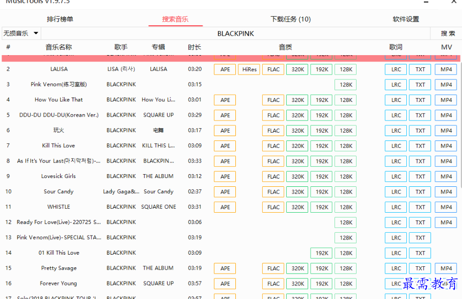The height and width of the screenshot is (299, 462).
Task: Download DDU-DU DDU-DU 192K version
Action: 321,116
